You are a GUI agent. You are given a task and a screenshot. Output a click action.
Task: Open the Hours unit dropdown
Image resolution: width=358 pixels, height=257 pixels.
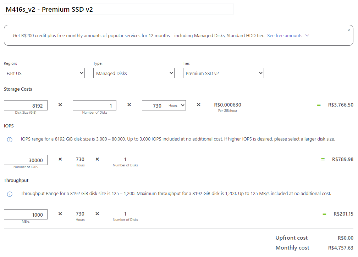click(176, 105)
